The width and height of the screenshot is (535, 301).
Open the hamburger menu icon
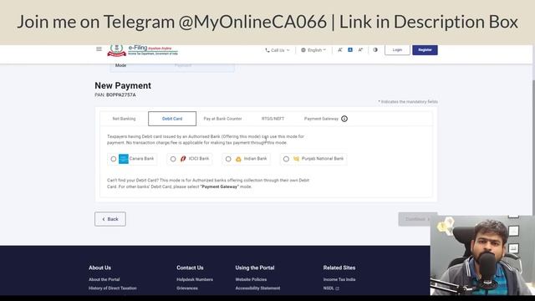coord(99,48)
